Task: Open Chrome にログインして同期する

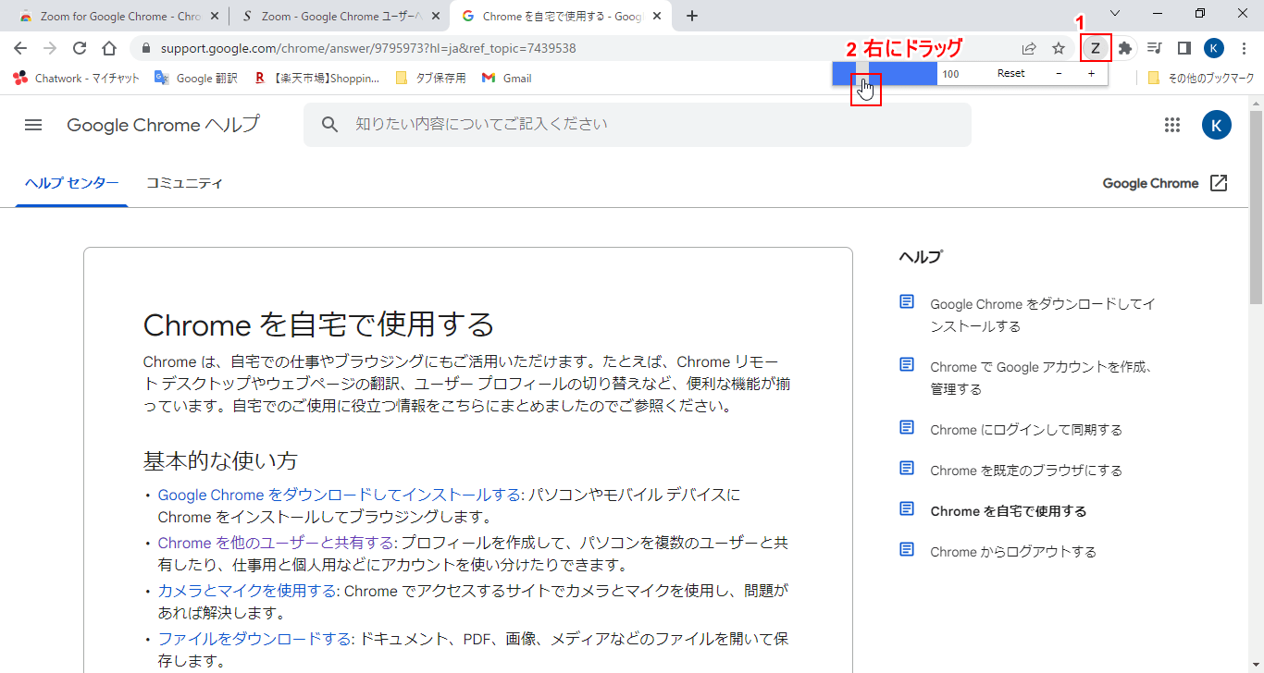Action: click(x=1026, y=430)
